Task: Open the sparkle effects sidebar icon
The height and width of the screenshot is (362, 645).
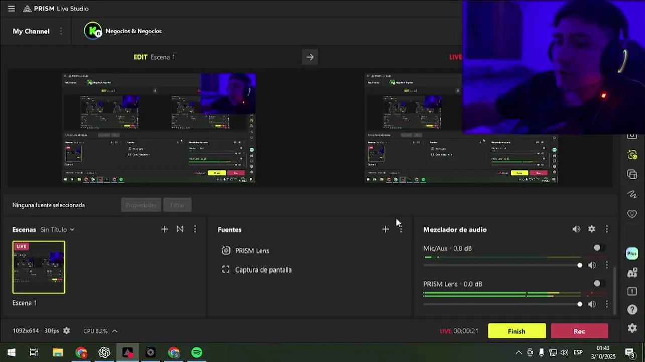Action: point(632,155)
